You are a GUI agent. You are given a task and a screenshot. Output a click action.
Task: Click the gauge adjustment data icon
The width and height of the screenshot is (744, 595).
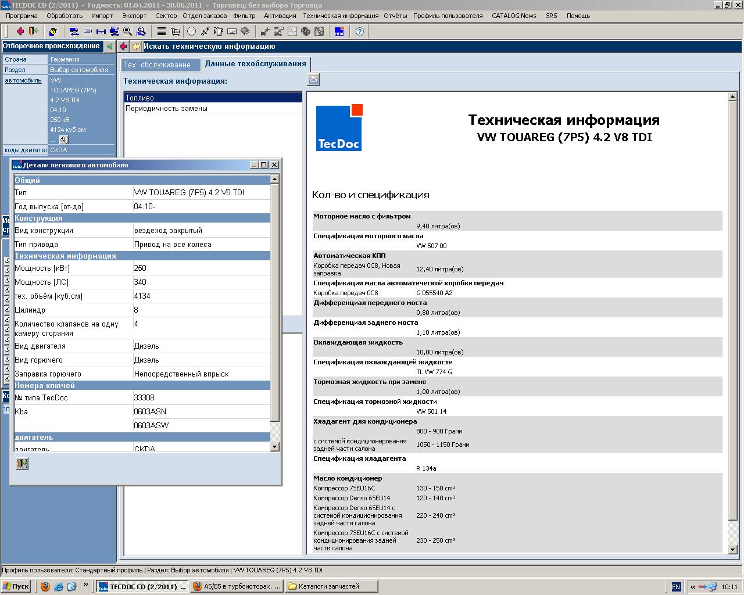point(232,31)
